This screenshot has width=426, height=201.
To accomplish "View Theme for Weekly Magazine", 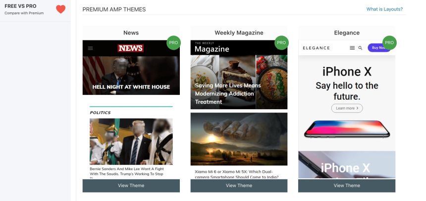I will pos(239,186).
